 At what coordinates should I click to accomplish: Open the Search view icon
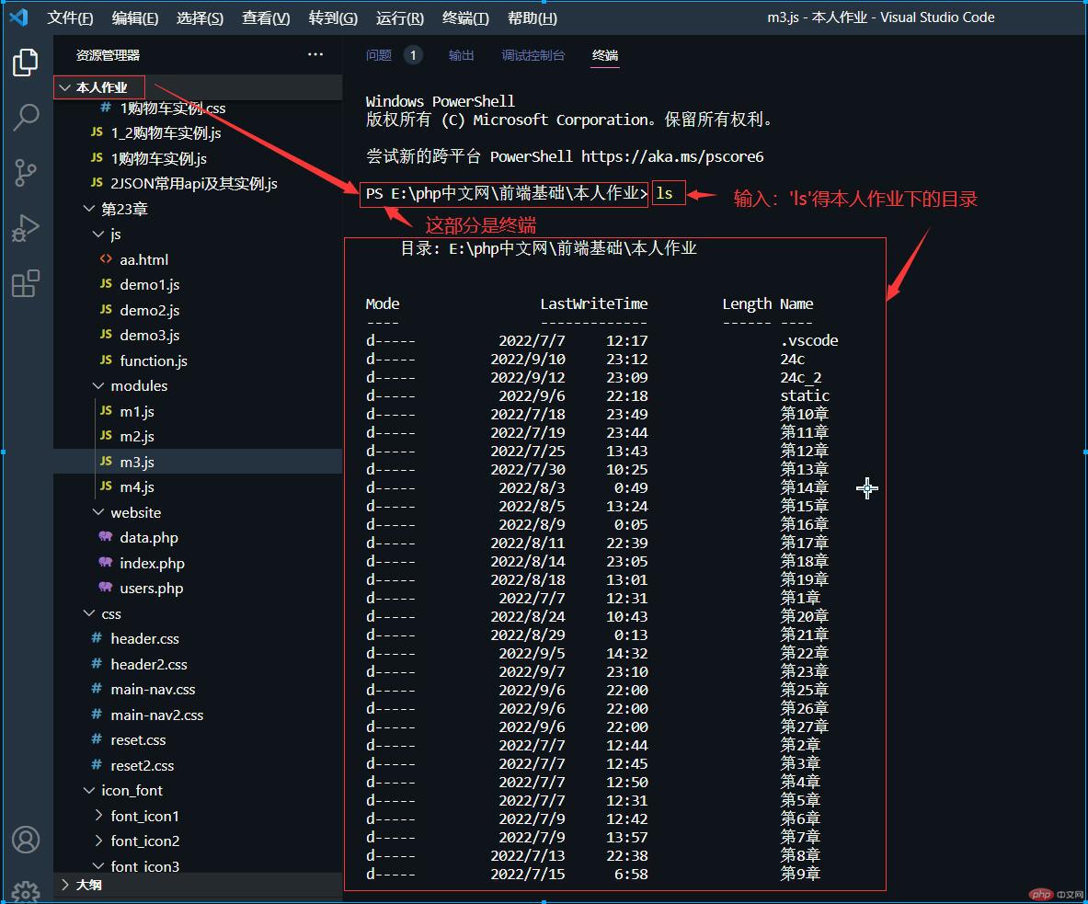26,117
